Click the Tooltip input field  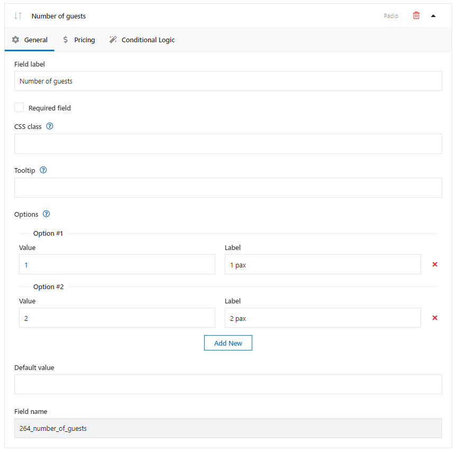[228, 188]
